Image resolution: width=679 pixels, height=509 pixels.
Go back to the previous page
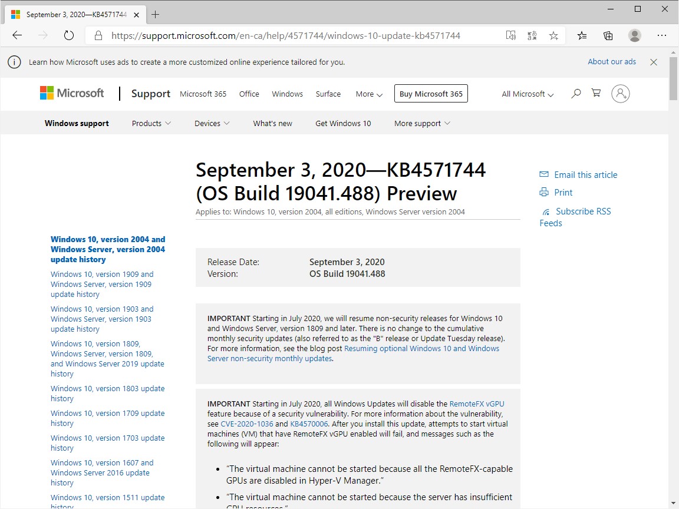[x=17, y=35]
